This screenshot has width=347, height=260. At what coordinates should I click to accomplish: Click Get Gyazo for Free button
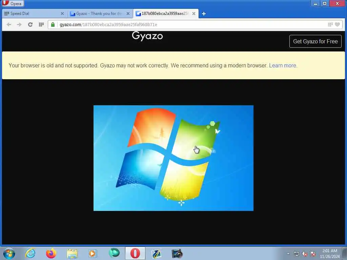click(x=315, y=41)
